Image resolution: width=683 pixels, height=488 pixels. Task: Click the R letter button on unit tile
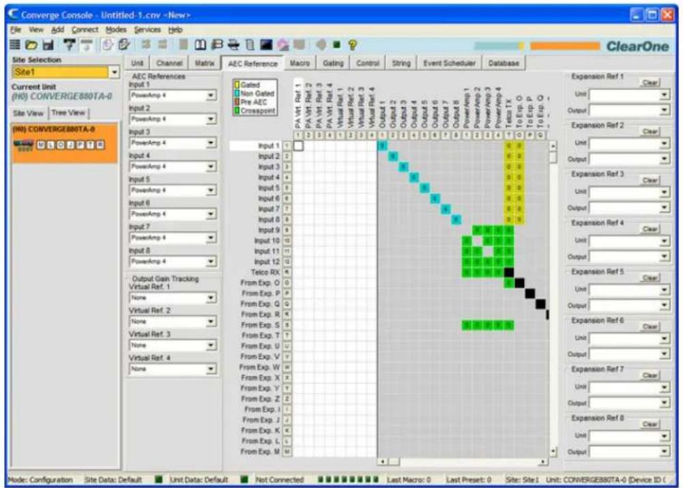100,145
